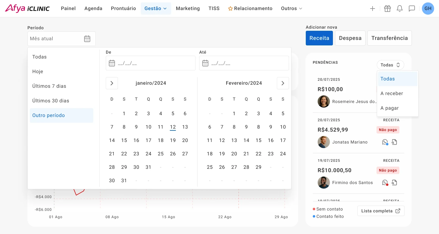Choose Hoje period option

(62, 72)
